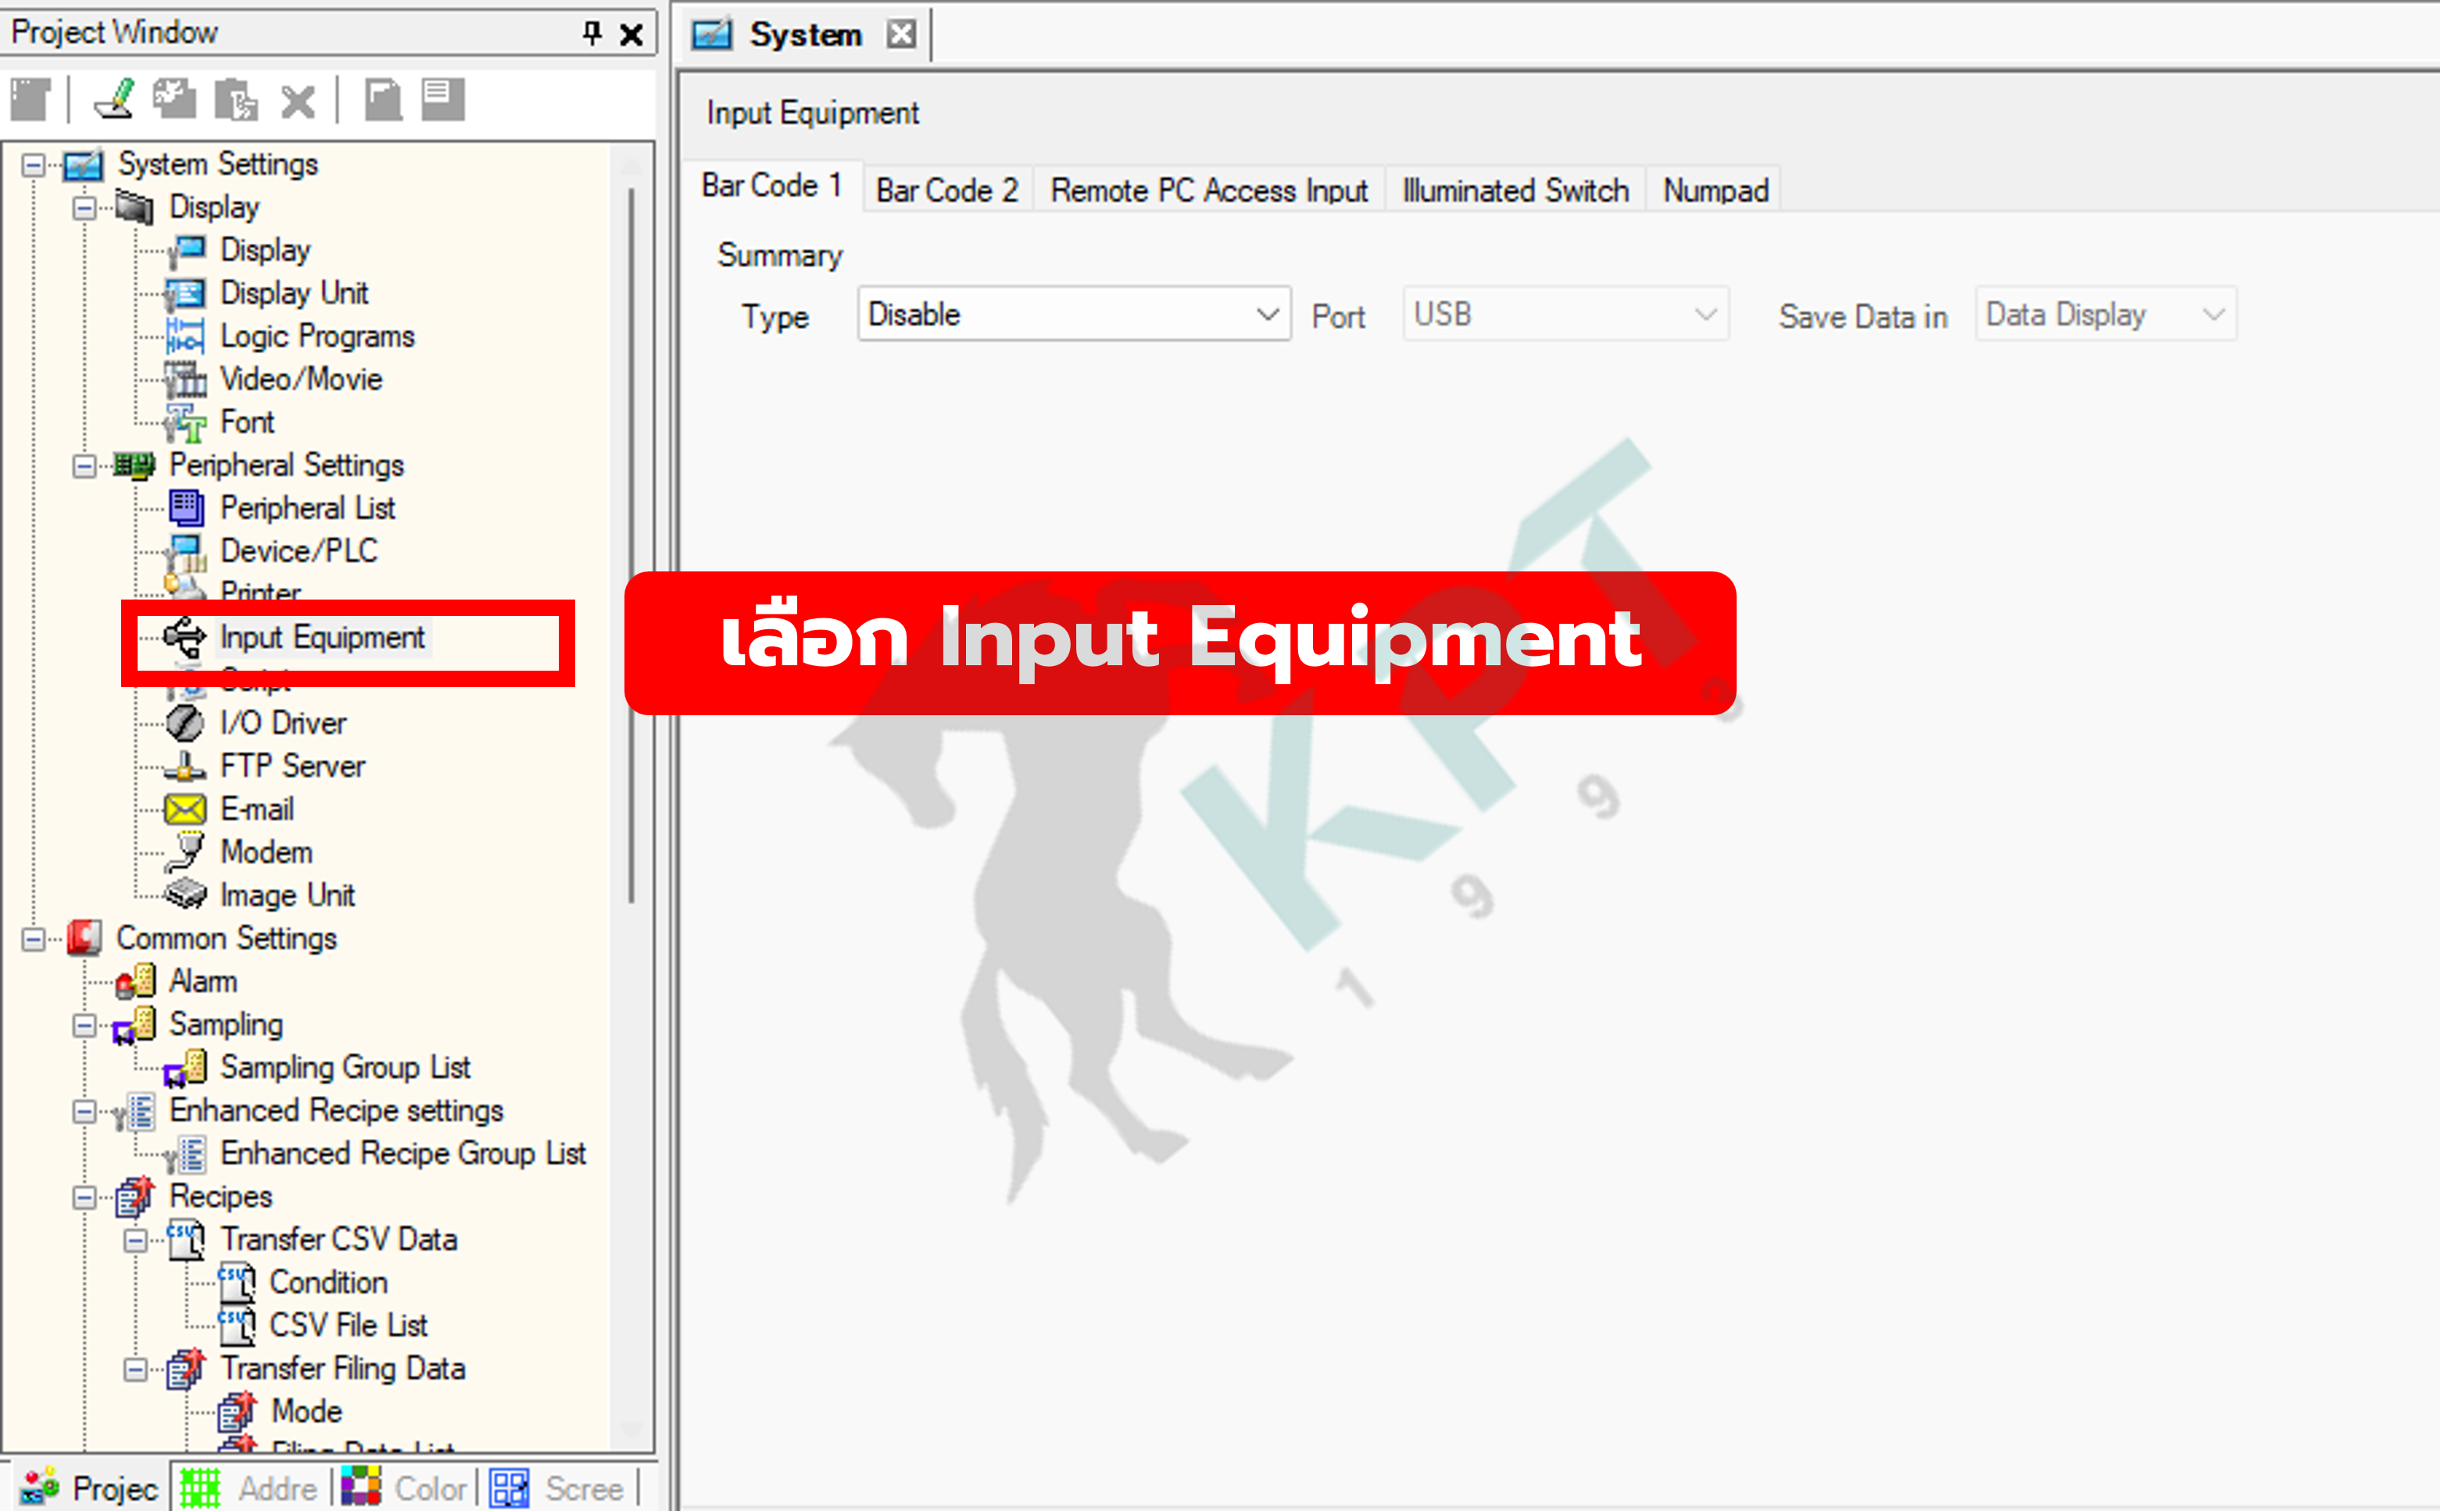Select Input Equipment in the tree
This screenshot has height=1511, width=2440.
[x=322, y=636]
